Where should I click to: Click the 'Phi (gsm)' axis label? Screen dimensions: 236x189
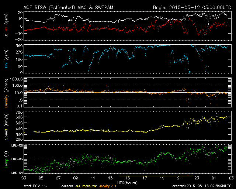coord(6,59)
